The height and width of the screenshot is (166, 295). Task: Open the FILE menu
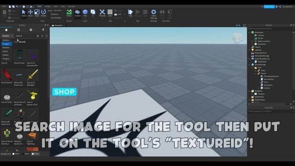[4, 6]
